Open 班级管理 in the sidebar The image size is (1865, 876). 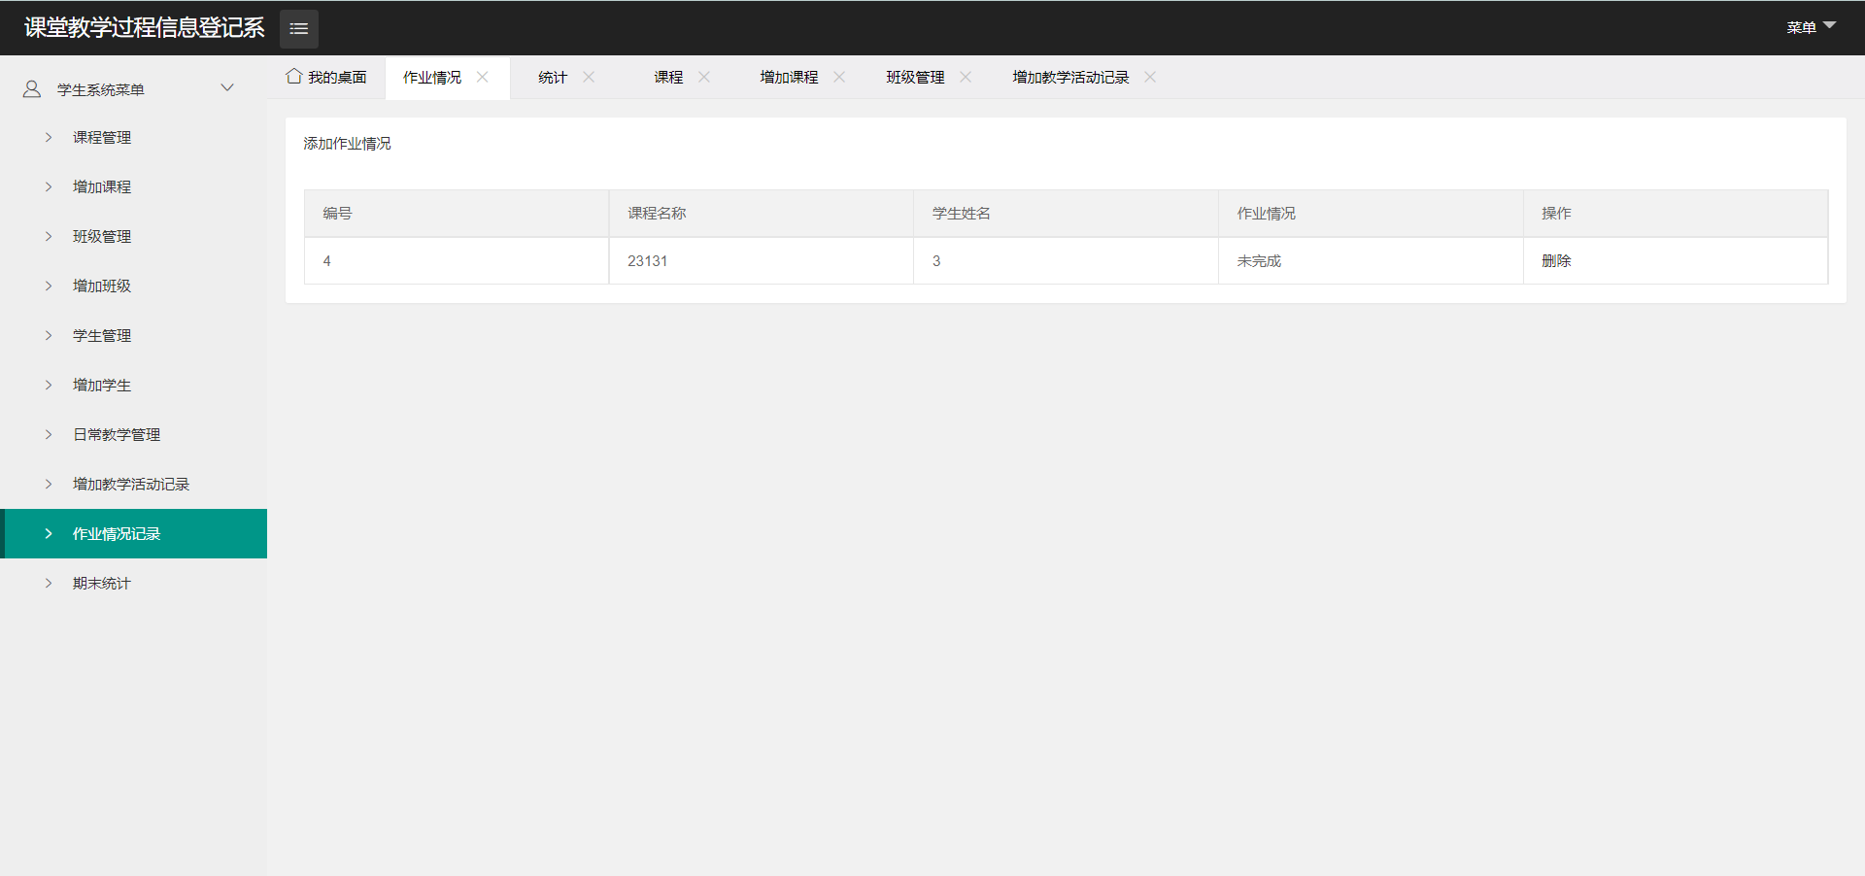click(134, 236)
